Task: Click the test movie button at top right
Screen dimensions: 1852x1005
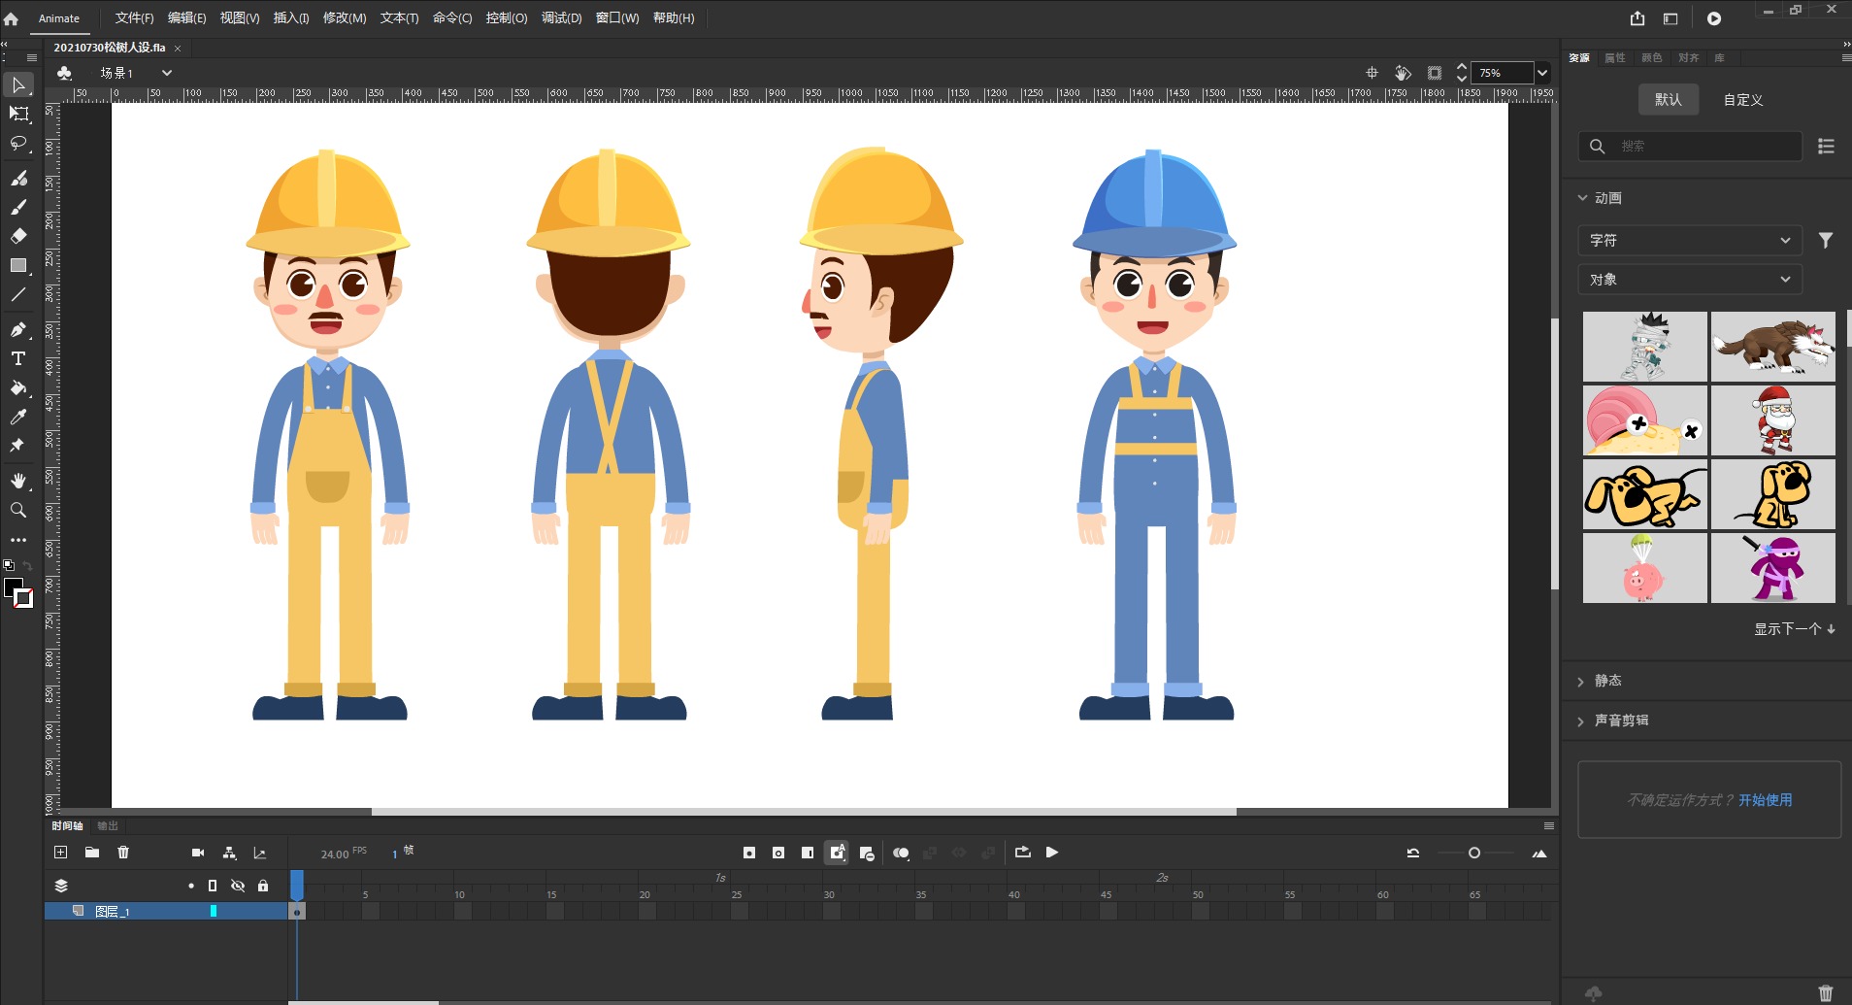Action: click(1714, 18)
